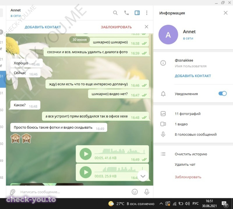Open the emoji picker smiley icon
The height and width of the screenshot is (209, 233).
(x=135, y=192)
